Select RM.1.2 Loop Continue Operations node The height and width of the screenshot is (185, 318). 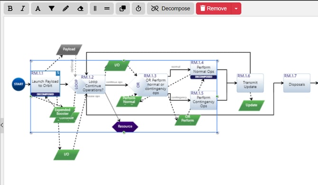point(87,84)
